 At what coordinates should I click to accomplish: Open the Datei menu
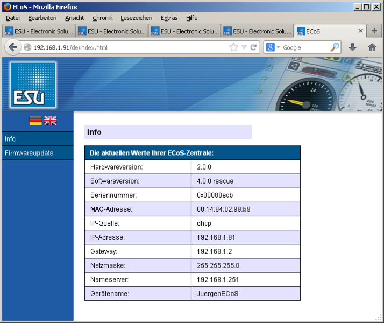point(13,18)
